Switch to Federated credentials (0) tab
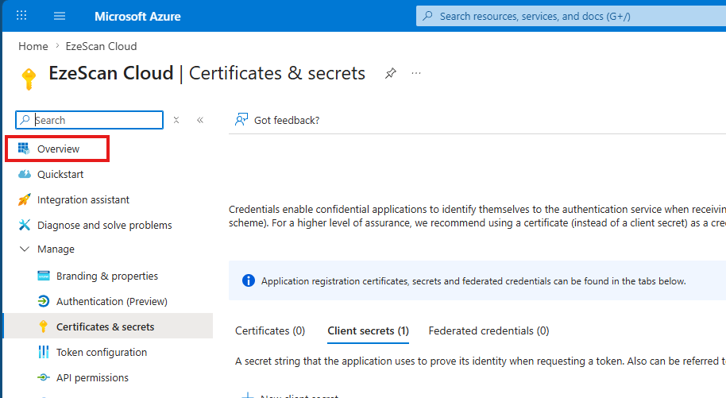 [489, 330]
